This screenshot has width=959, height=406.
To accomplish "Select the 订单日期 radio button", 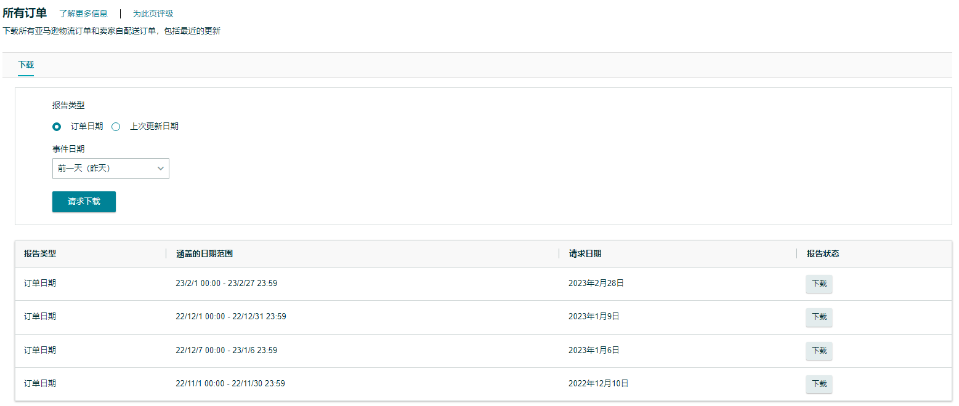I will click(x=57, y=127).
